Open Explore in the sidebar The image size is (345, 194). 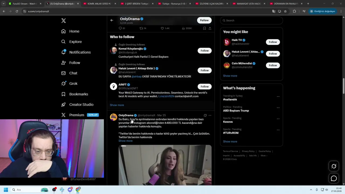[71, 42]
